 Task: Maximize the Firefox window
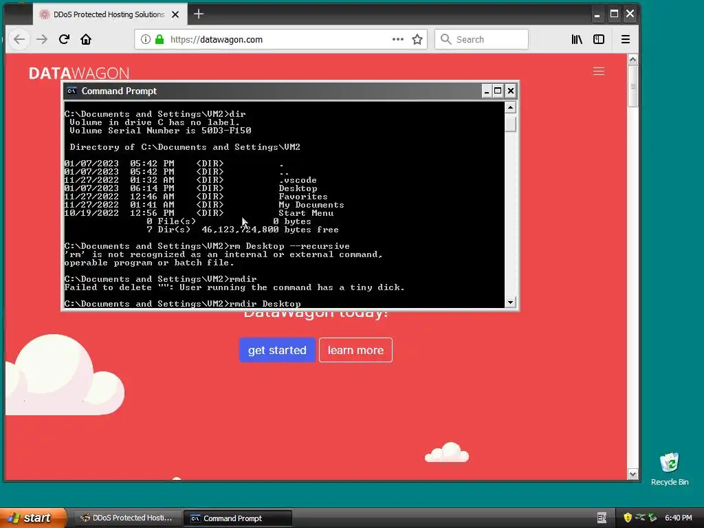614,14
